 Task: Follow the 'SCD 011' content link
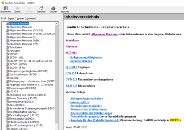tap(71, 53)
